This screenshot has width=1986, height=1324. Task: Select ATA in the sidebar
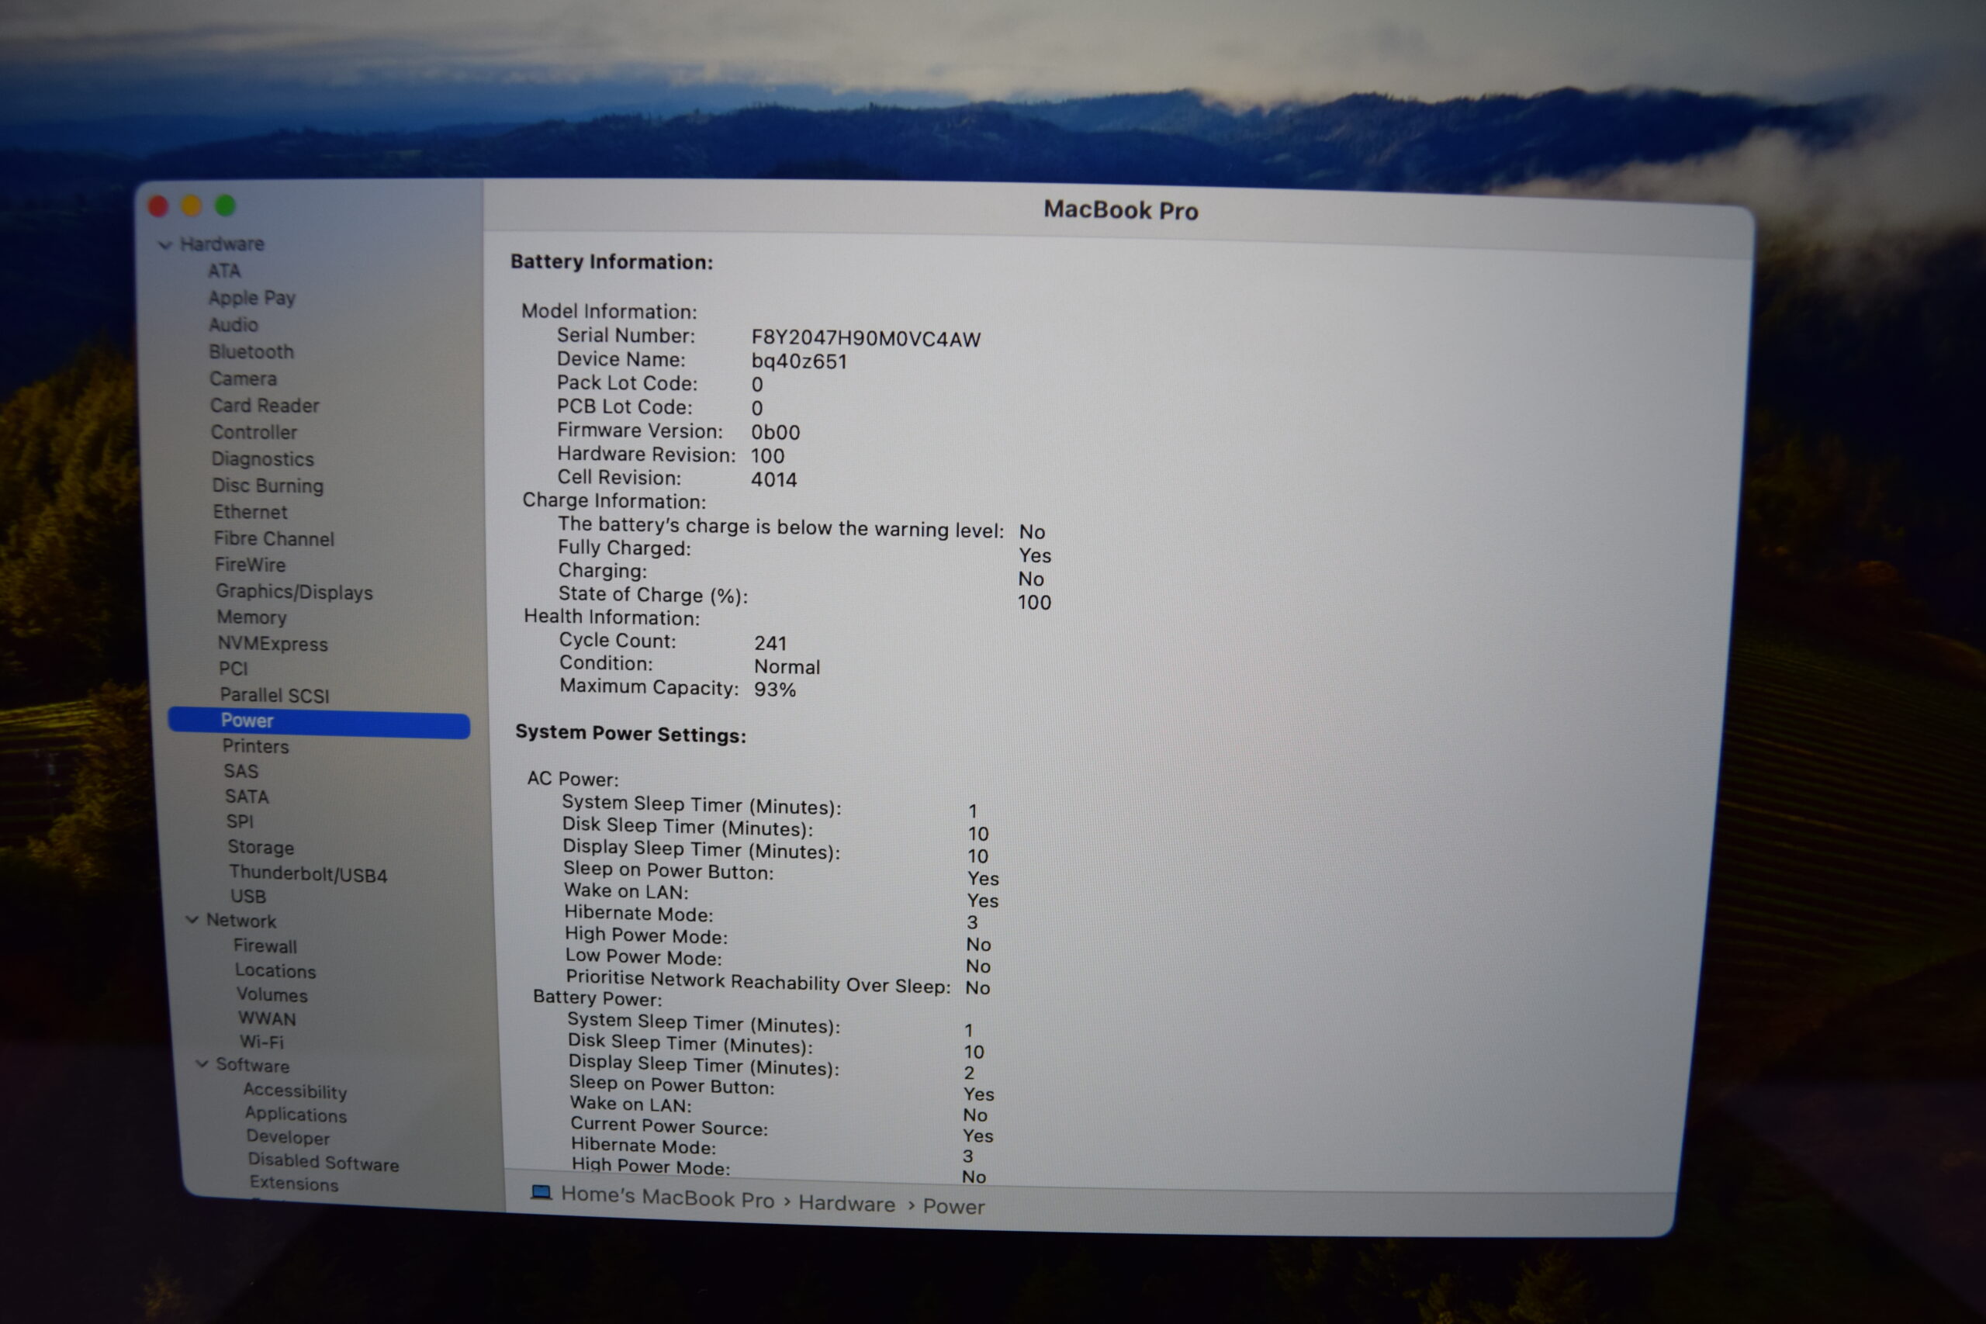225,271
